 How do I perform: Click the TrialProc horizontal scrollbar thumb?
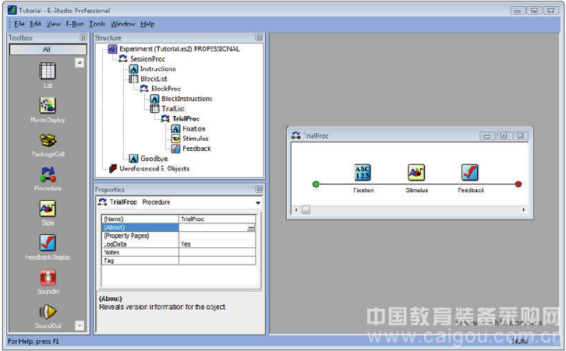pos(306,209)
